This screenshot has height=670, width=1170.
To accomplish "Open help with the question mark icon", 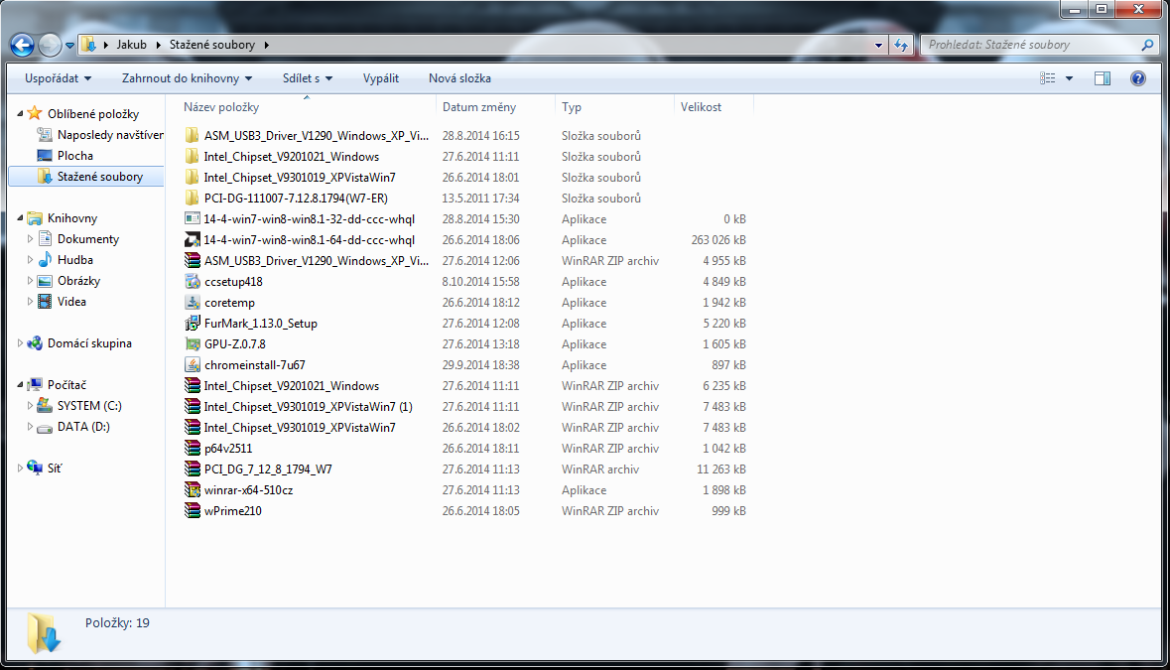I will (x=1138, y=78).
